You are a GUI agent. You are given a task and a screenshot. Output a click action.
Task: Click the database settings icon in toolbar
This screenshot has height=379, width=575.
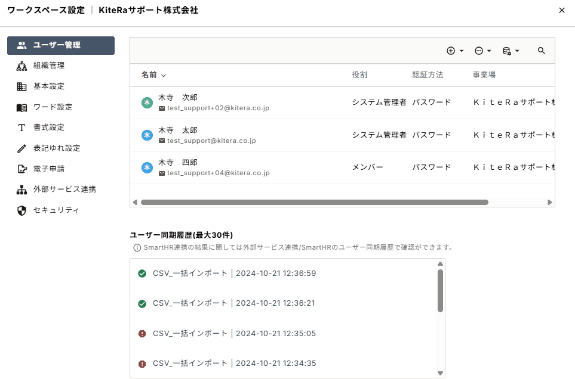507,51
